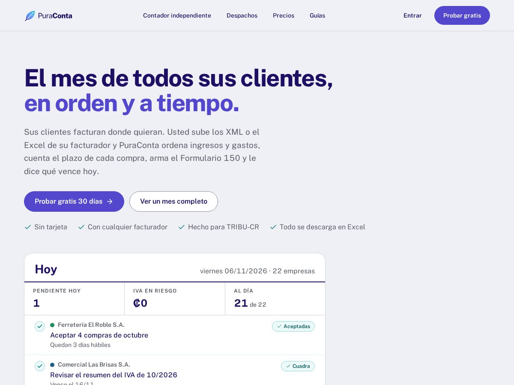This screenshot has height=385, width=514.
Task: Click the Probar gratis header button
Action: [462, 15]
